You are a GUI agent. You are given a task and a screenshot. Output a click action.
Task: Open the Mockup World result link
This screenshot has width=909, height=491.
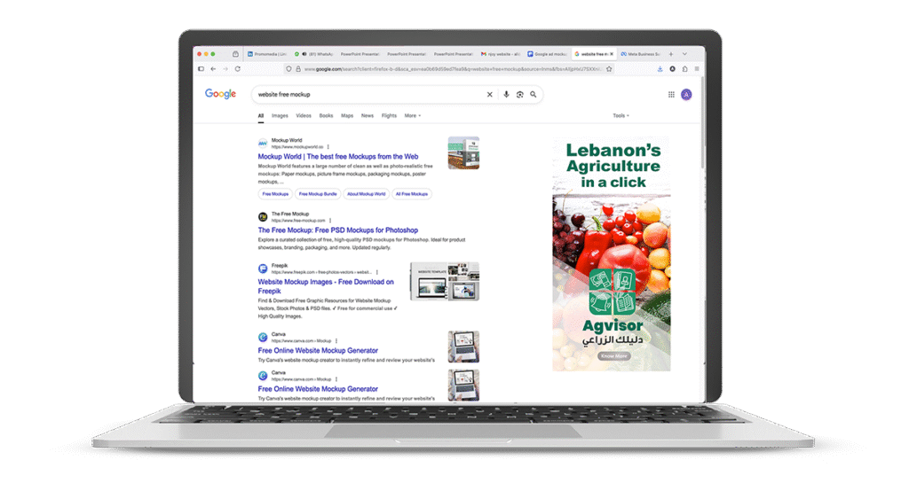(x=337, y=156)
